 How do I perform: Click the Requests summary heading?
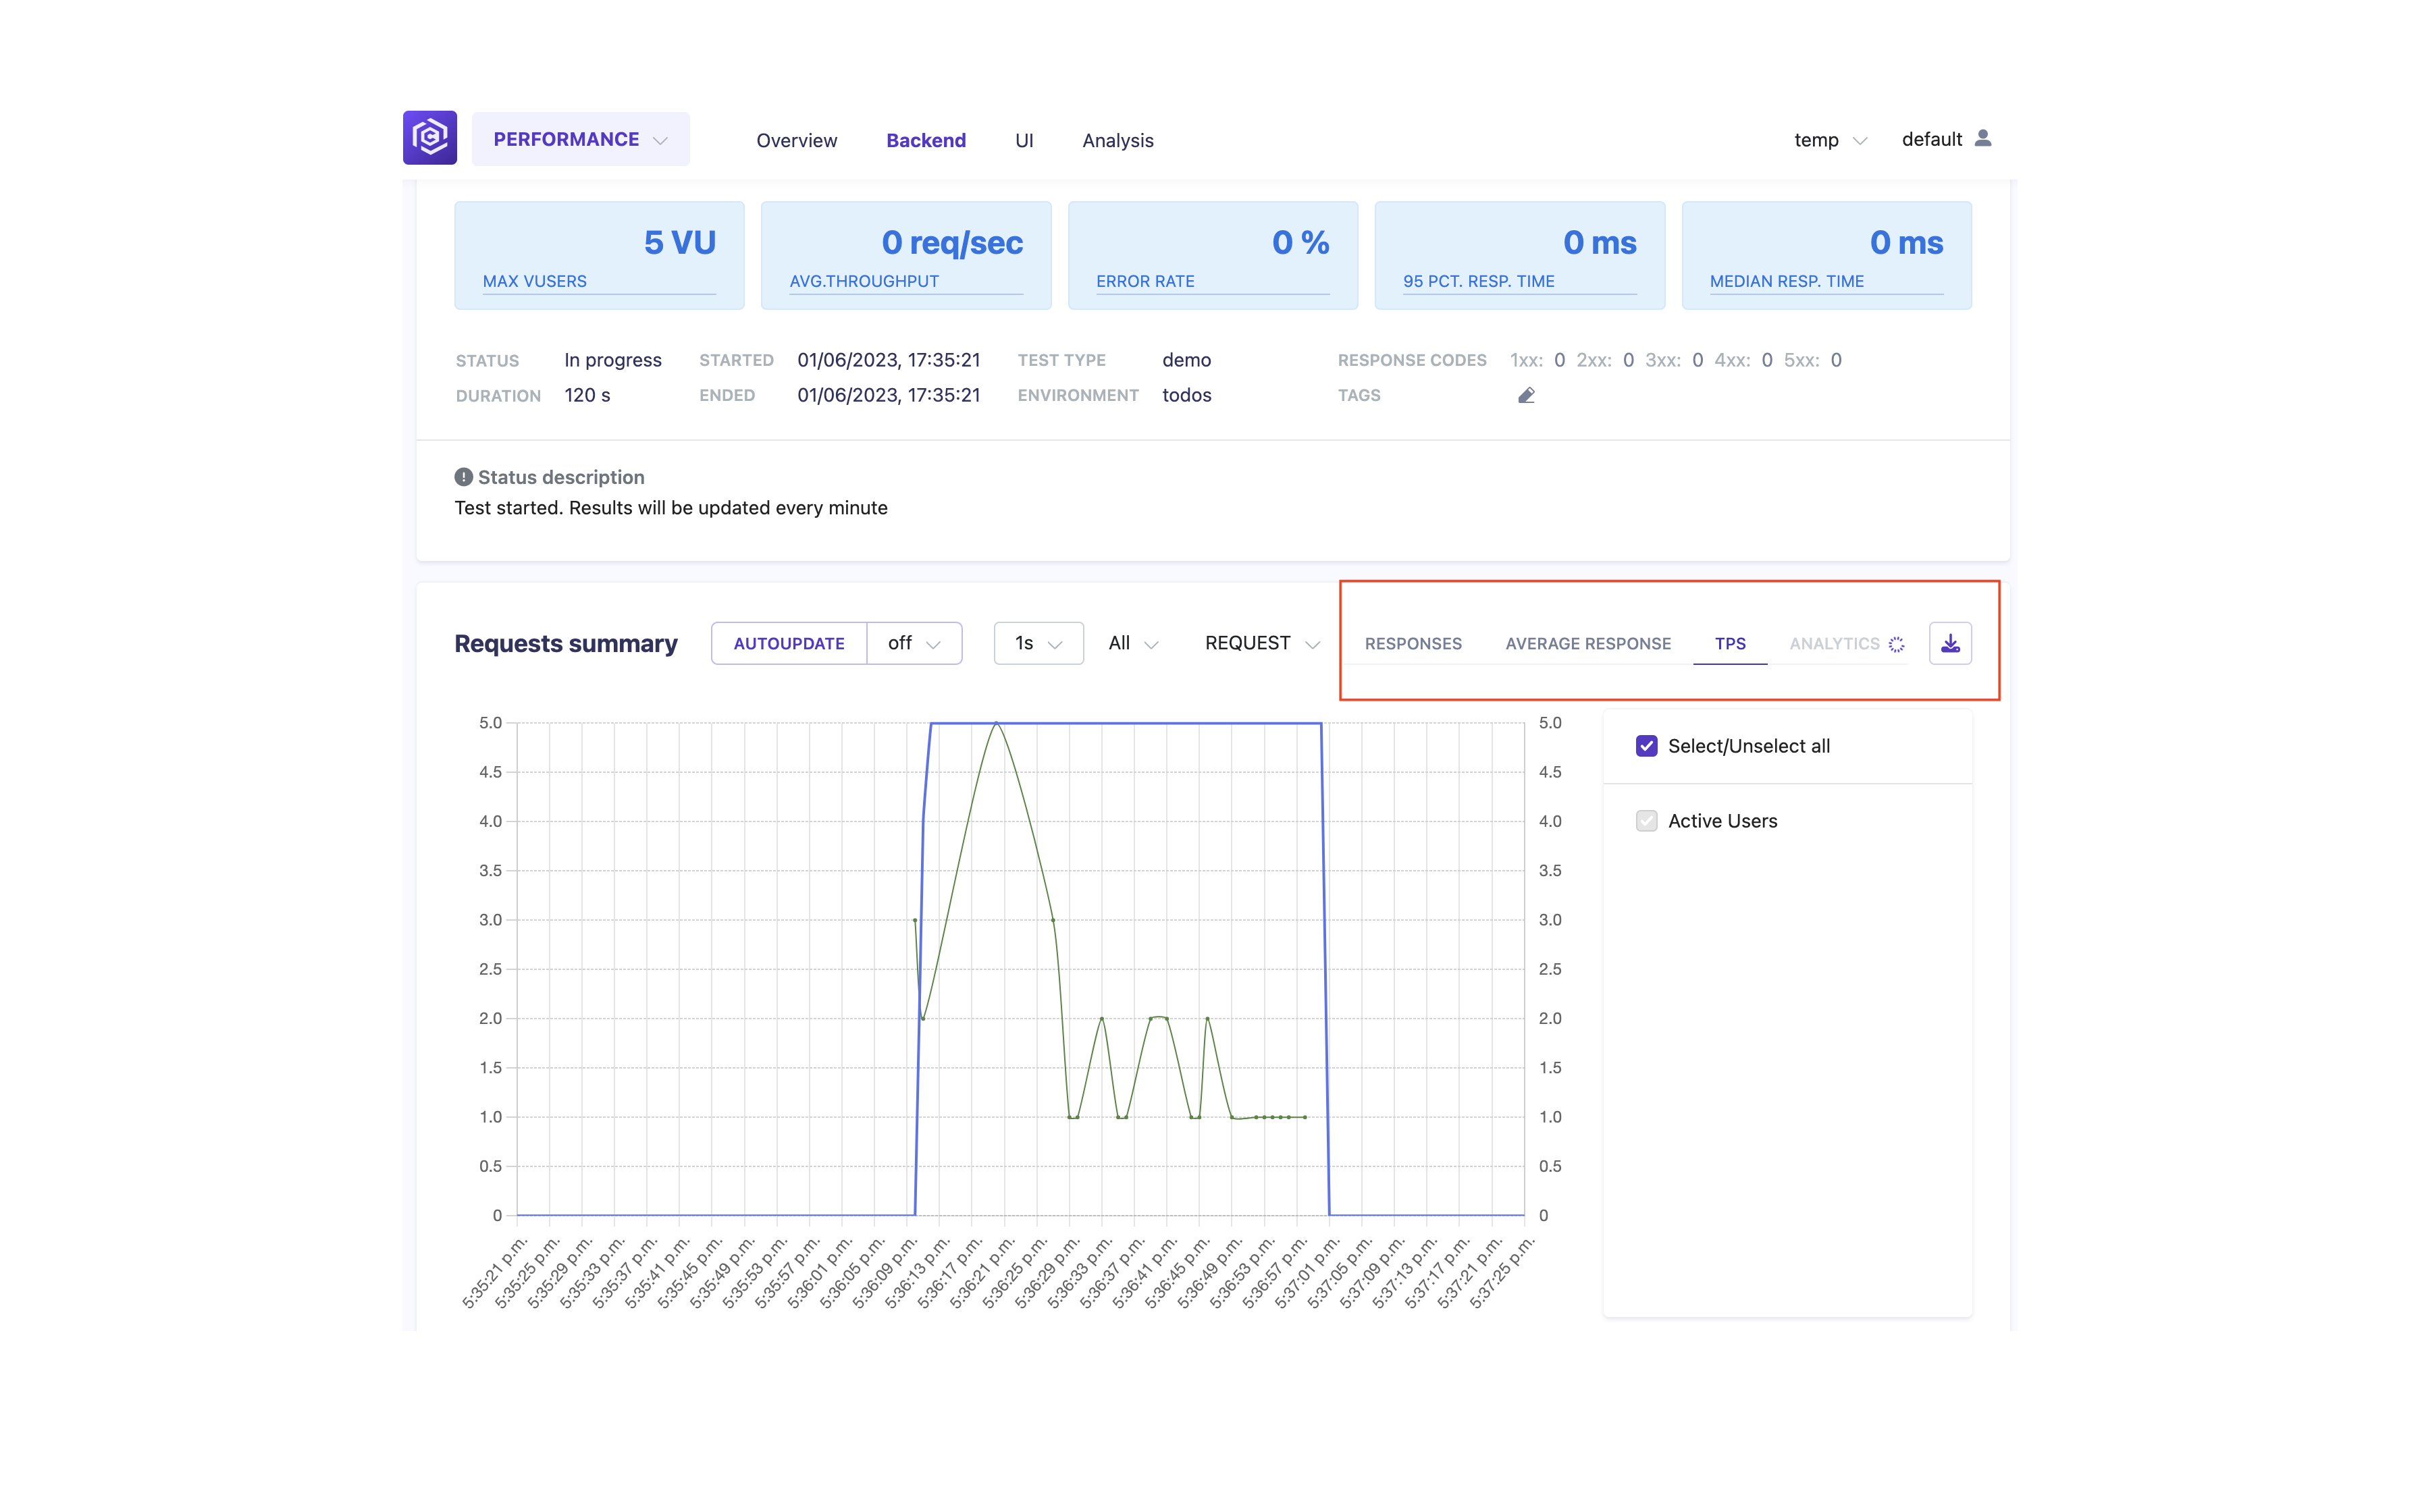(566, 643)
